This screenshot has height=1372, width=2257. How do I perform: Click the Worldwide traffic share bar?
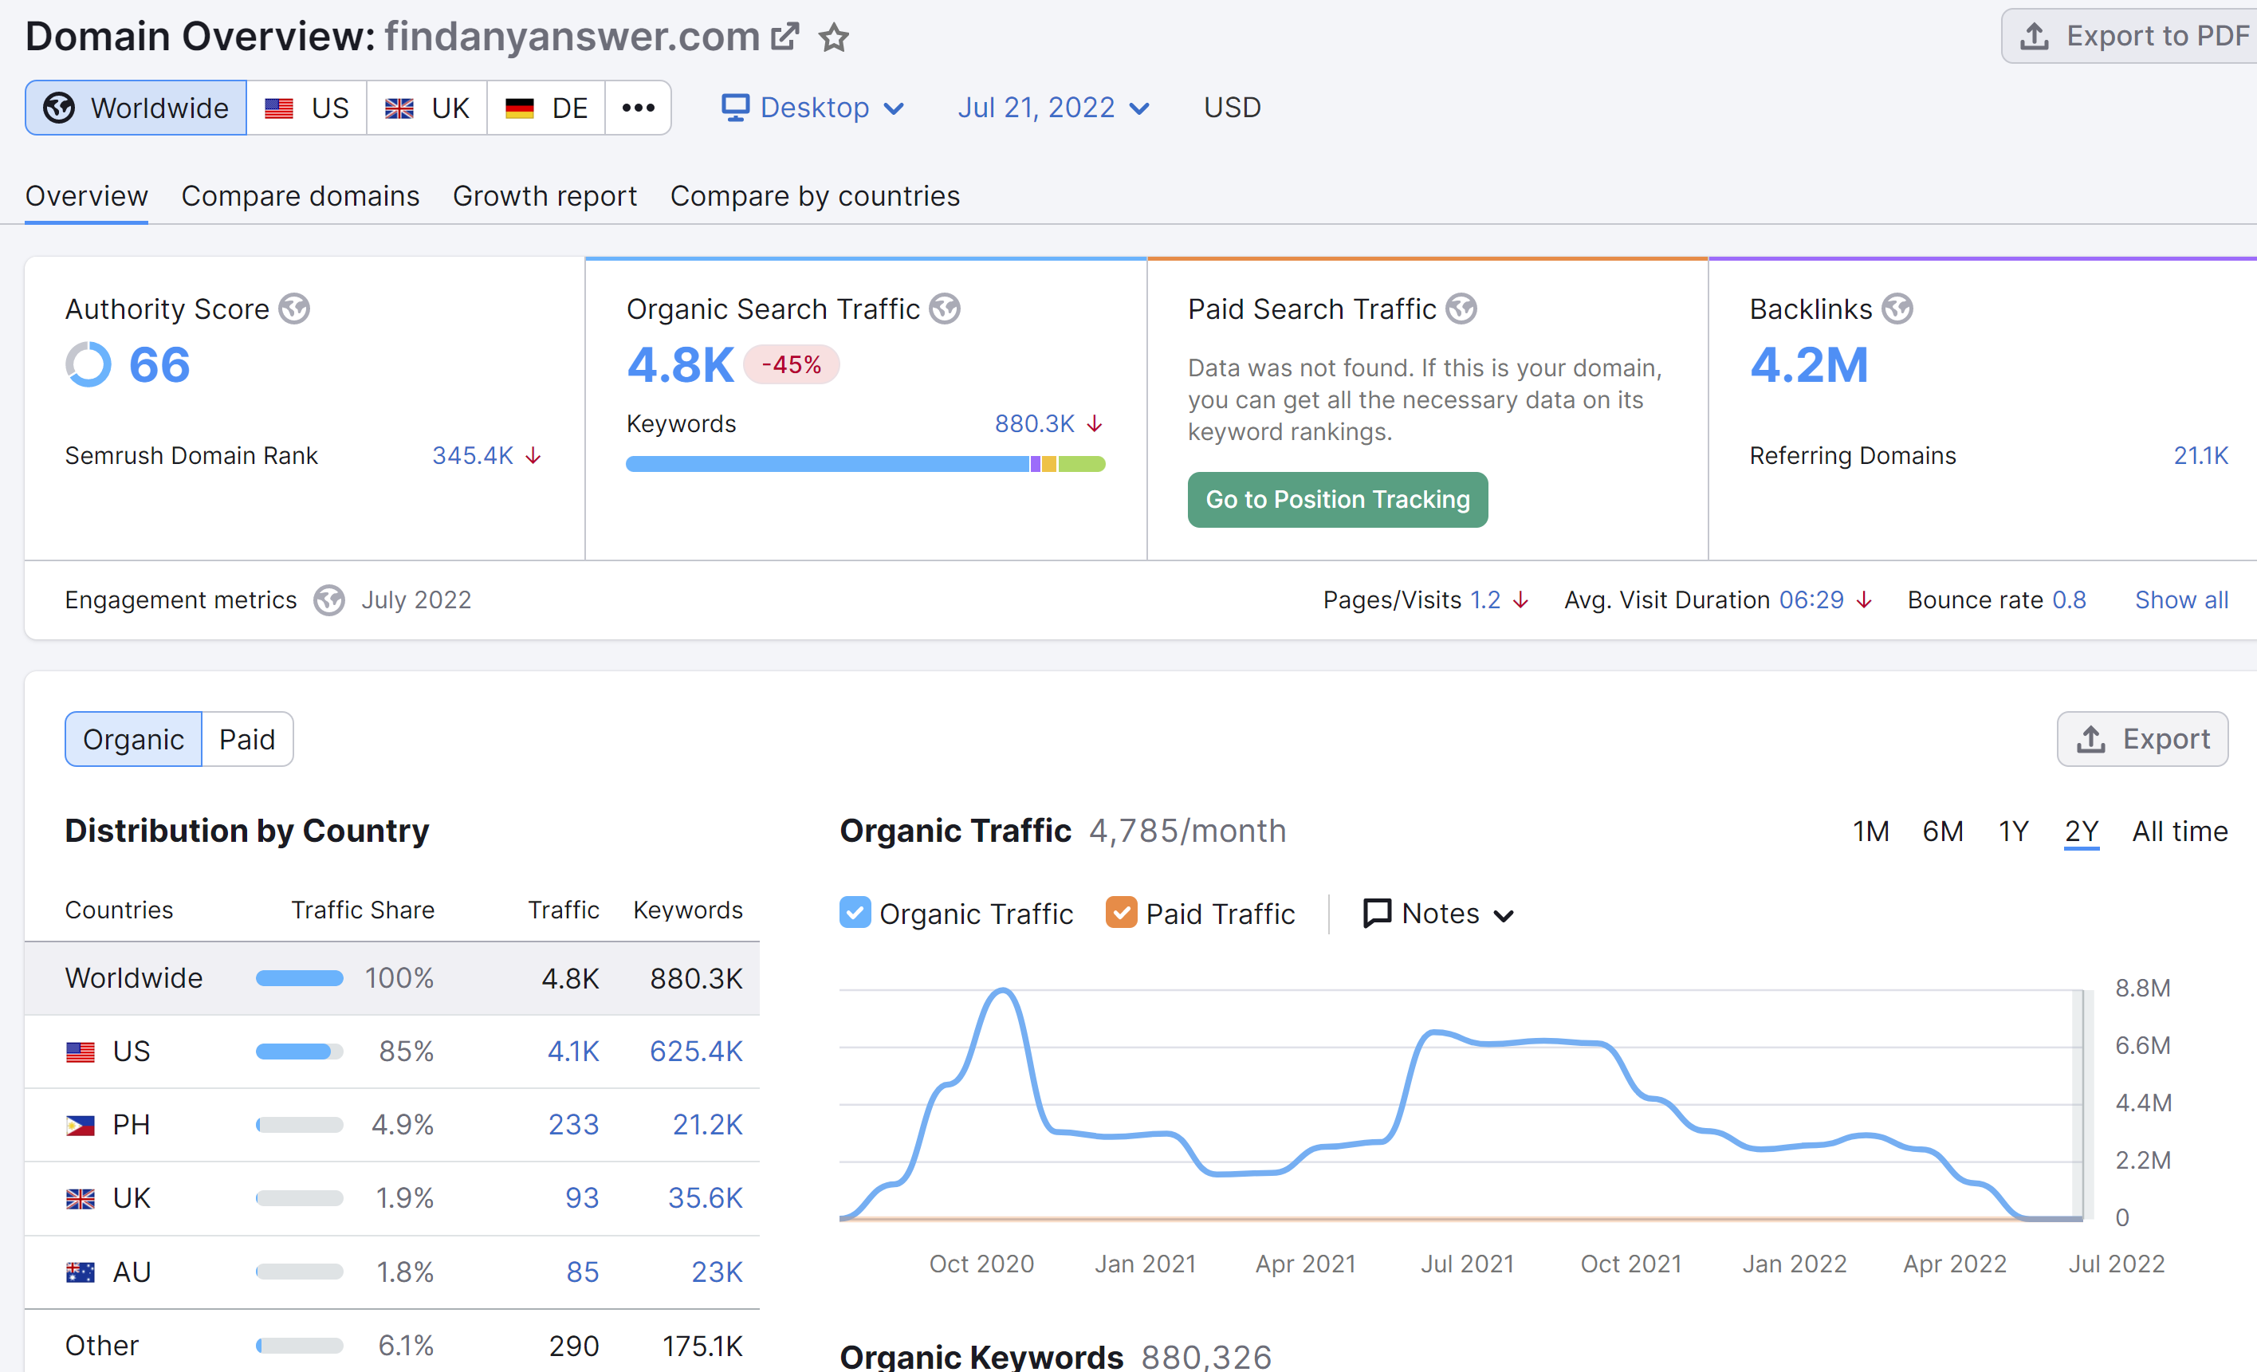coord(300,978)
